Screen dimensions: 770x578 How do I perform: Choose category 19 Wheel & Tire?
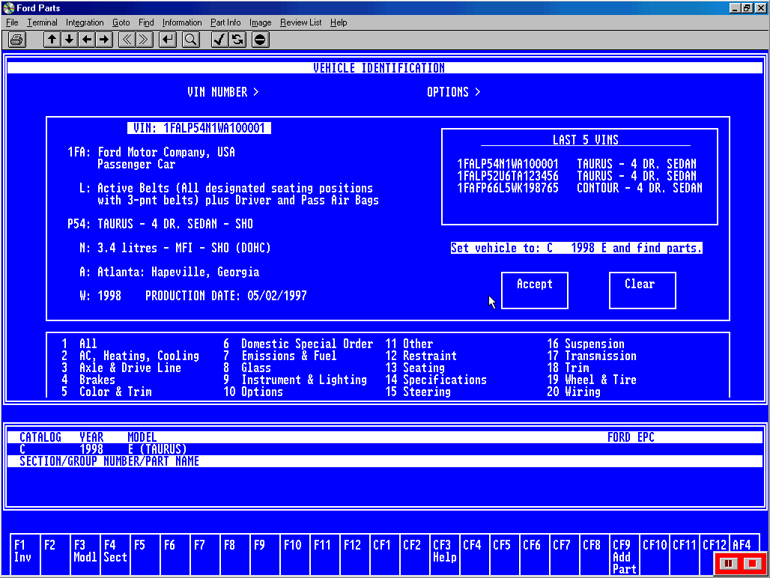click(592, 380)
